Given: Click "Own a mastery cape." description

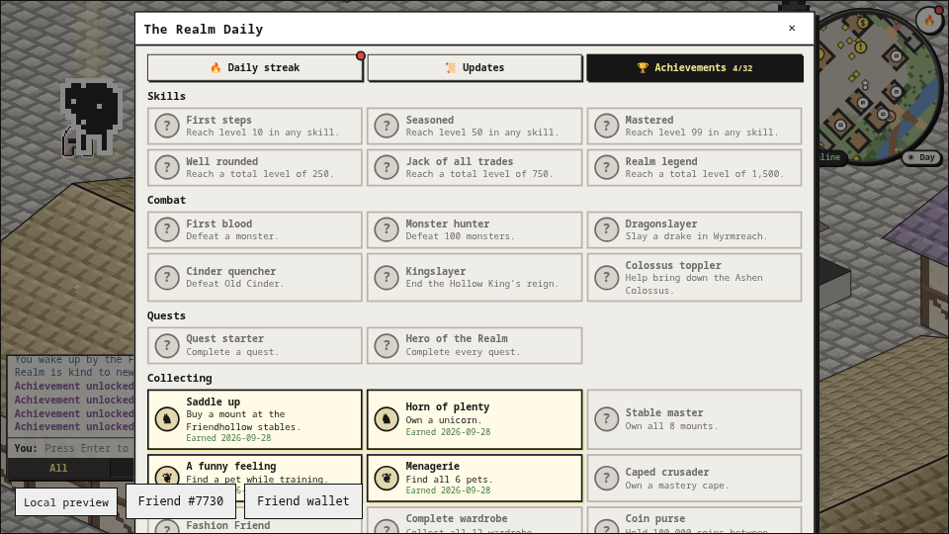Looking at the screenshot, I should [x=677, y=486].
